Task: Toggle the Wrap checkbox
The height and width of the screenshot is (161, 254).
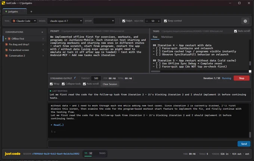Action: (51, 84)
